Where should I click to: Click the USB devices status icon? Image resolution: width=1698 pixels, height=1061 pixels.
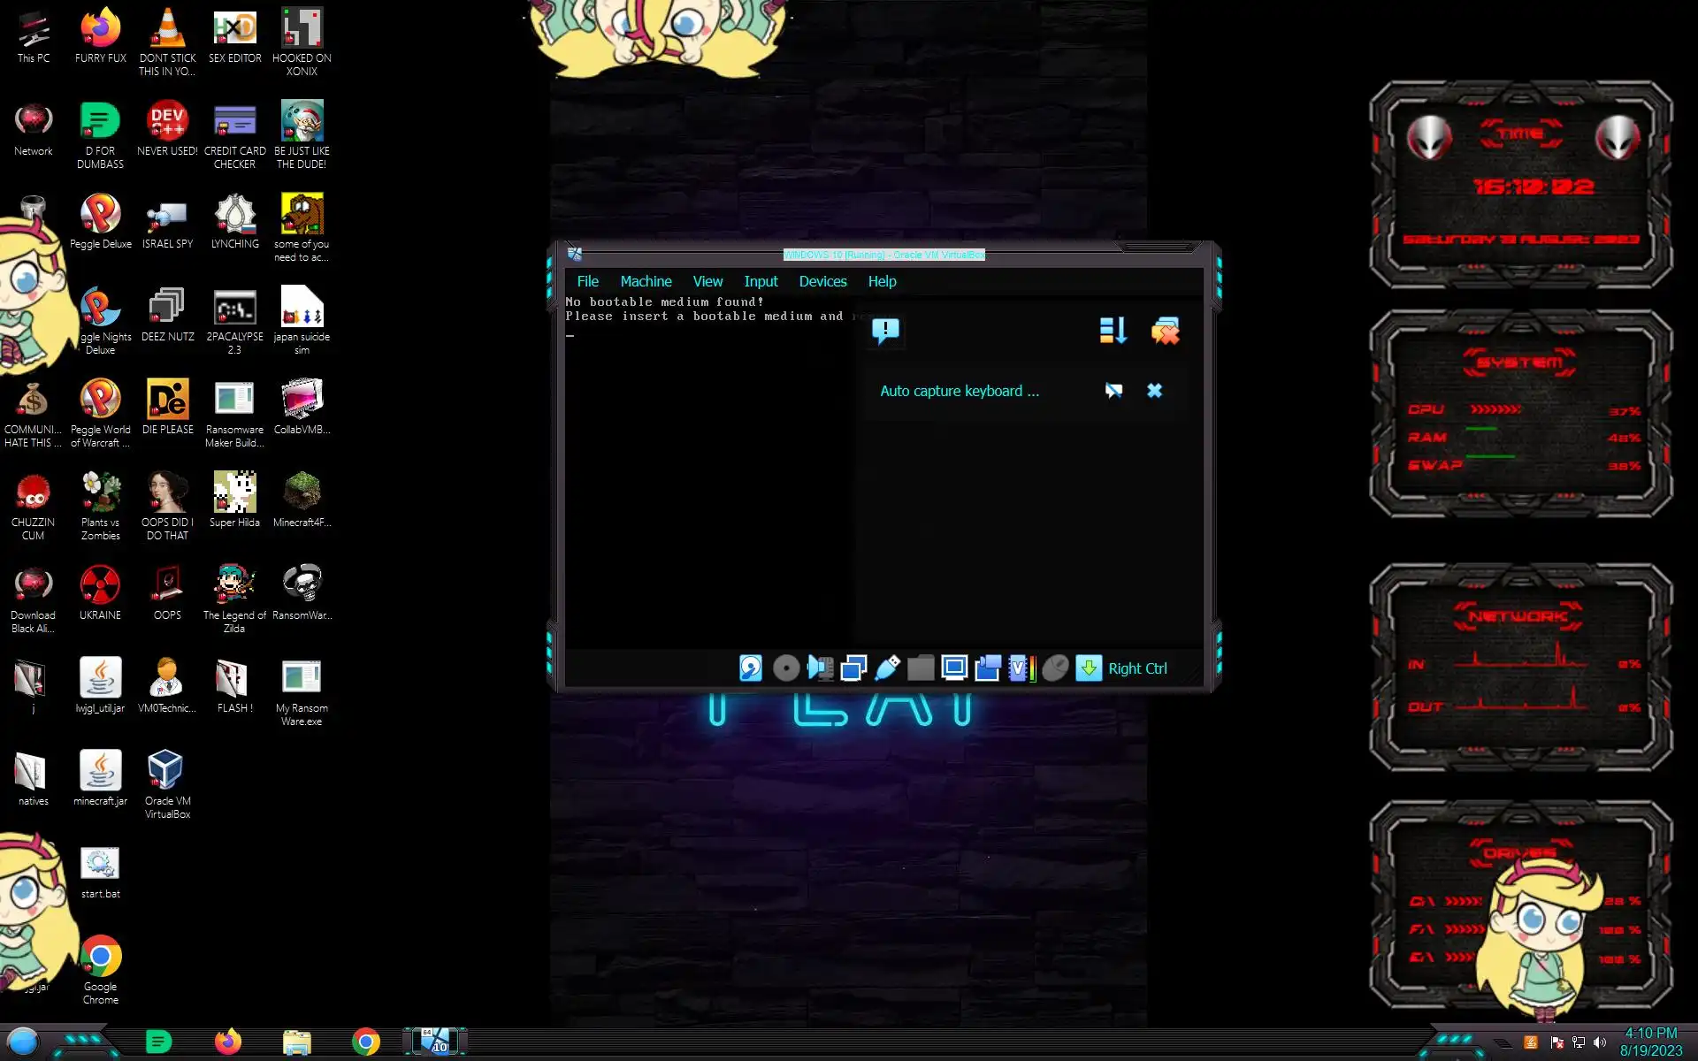[887, 668]
